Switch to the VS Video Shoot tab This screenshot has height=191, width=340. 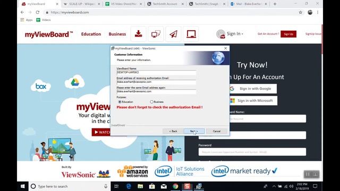pyautogui.click(x=124, y=4)
